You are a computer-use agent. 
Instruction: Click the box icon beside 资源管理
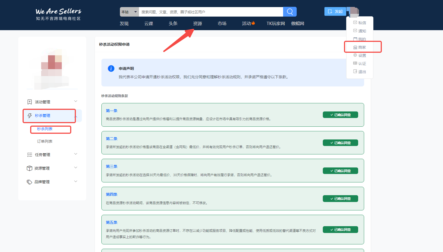pos(29,168)
